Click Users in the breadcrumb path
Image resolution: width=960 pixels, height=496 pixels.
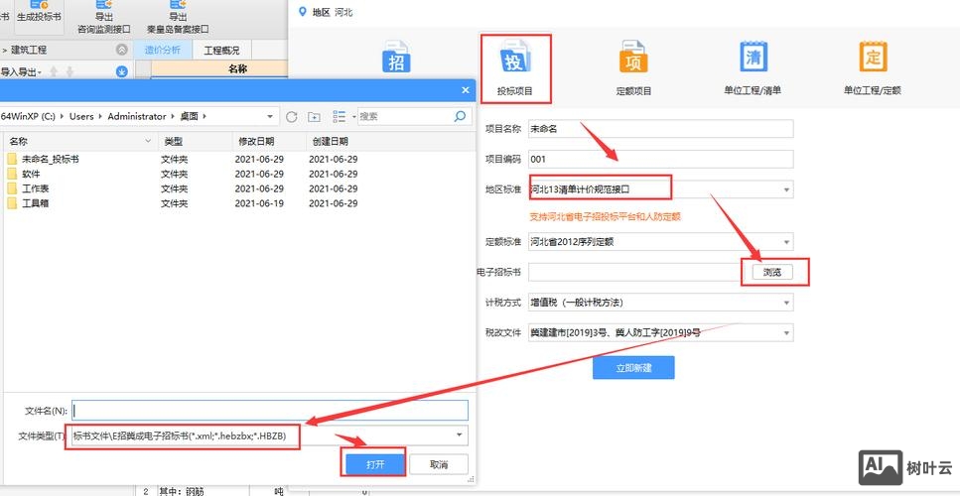pos(81,116)
